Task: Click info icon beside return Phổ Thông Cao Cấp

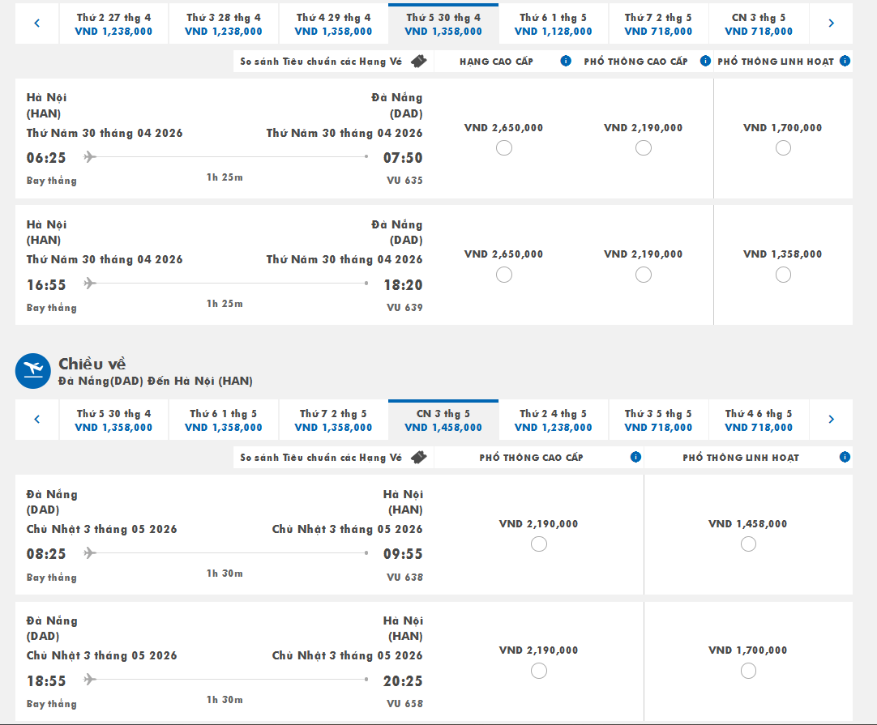Action: coord(635,458)
